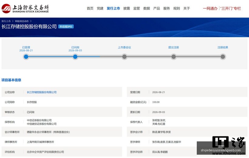This screenshot has height=158, width=249.
Task: Click the 更新日期 value 2026-09-03
Action: (x=159, y=112)
